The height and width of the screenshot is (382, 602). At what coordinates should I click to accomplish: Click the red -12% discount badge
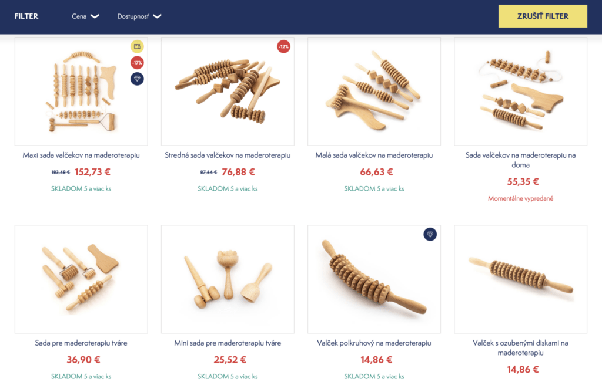click(x=284, y=46)
